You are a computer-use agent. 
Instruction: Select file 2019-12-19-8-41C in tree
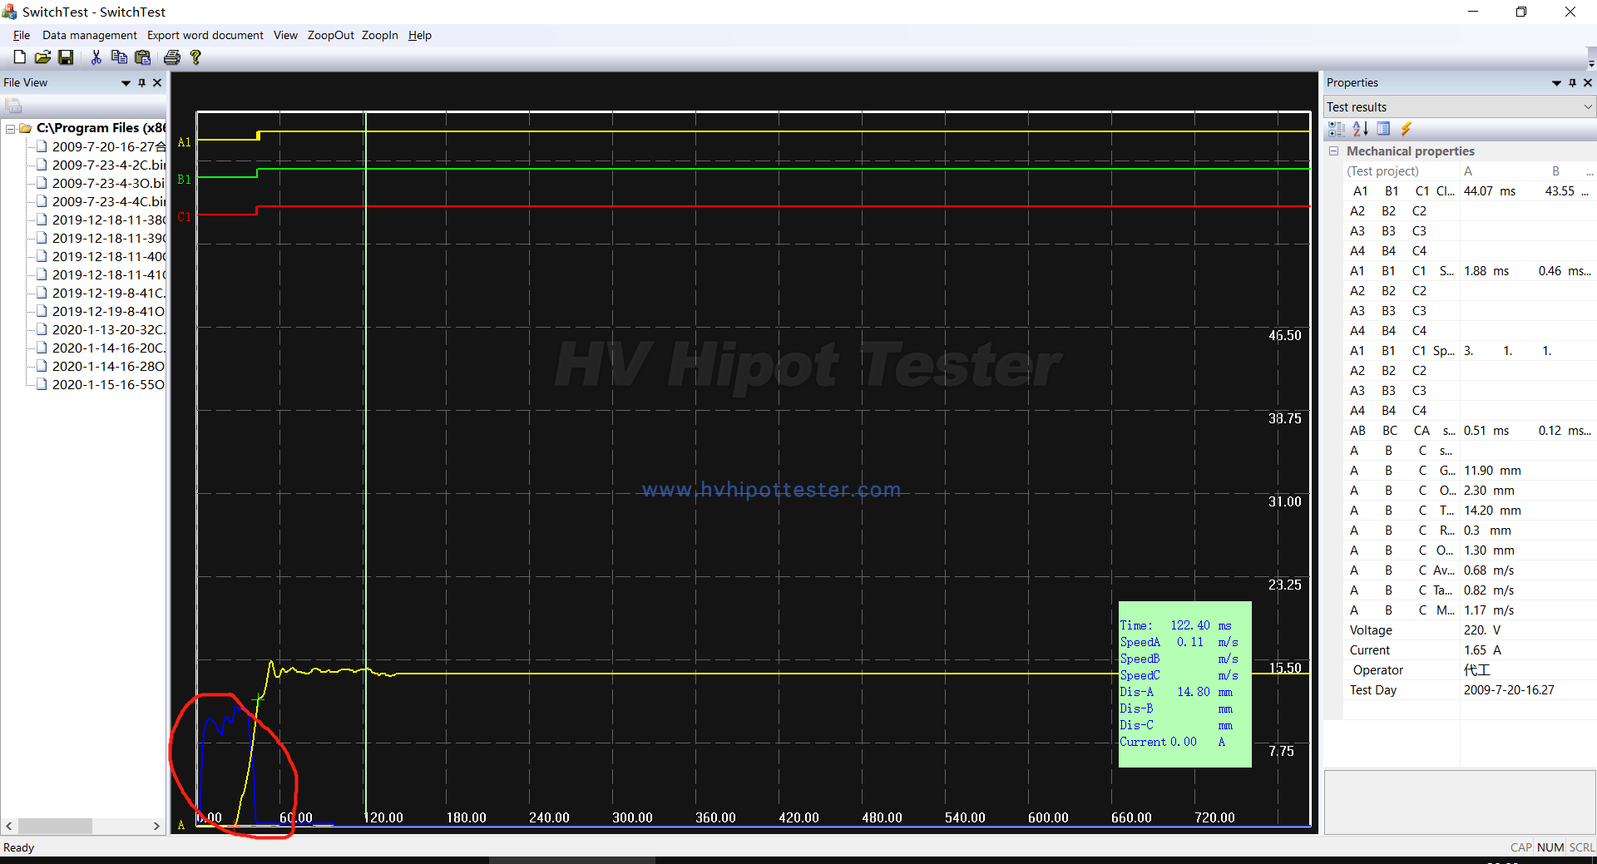[108, 293]
